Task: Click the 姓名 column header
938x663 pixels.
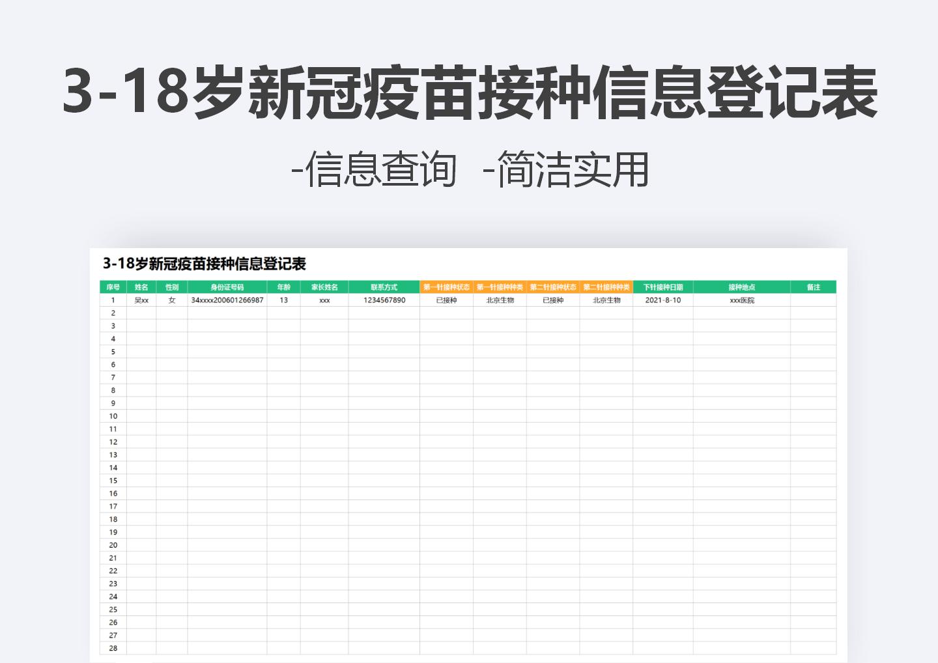Action: [141, 287]
